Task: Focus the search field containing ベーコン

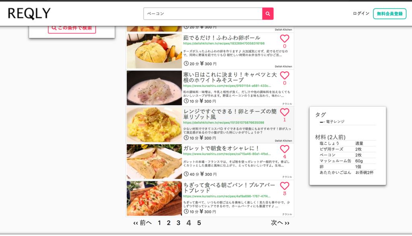Action: pyautogui.click(x=203, y=14)
